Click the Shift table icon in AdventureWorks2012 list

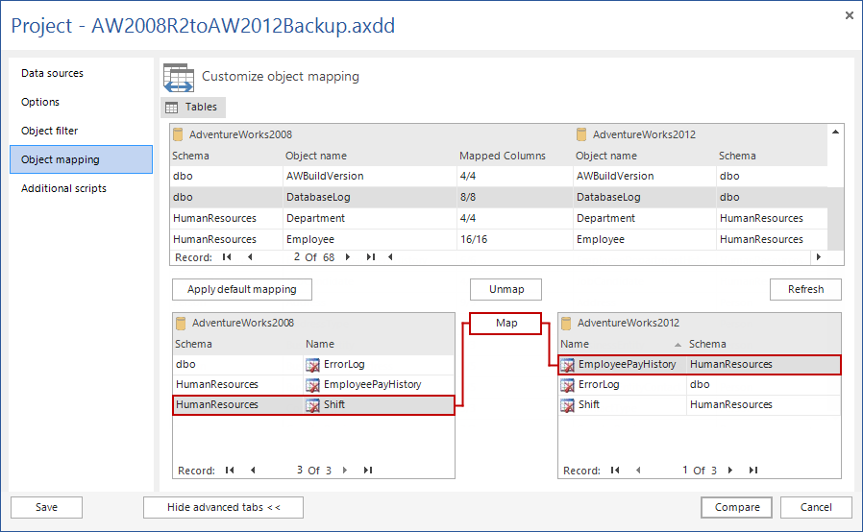(567, 405)
